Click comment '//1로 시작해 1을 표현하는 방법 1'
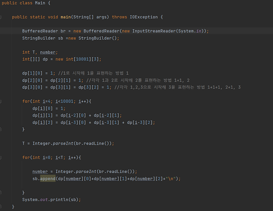This screenshot has width=273, height=211. pos(93,73)
